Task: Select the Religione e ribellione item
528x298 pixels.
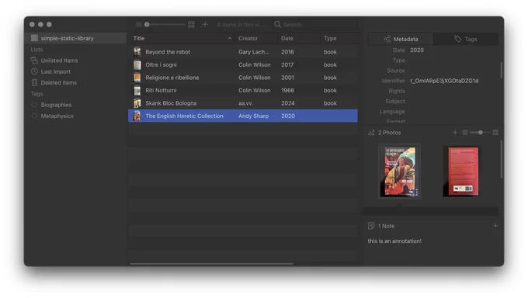Action: tap(243, 78)
